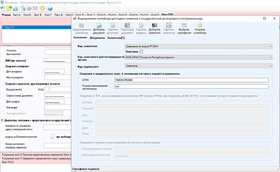The height and width of the screenshot is (172, 280).
Task: Click Полное наименование организации field
Action: [x=192, y=86]
